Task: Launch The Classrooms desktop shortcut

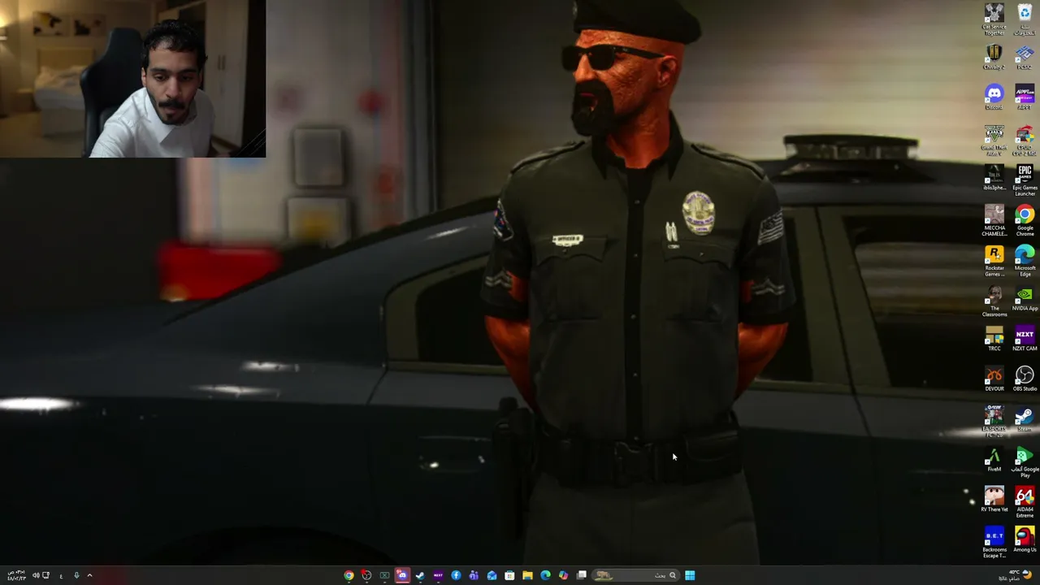Action: click(x=994, y=301)
